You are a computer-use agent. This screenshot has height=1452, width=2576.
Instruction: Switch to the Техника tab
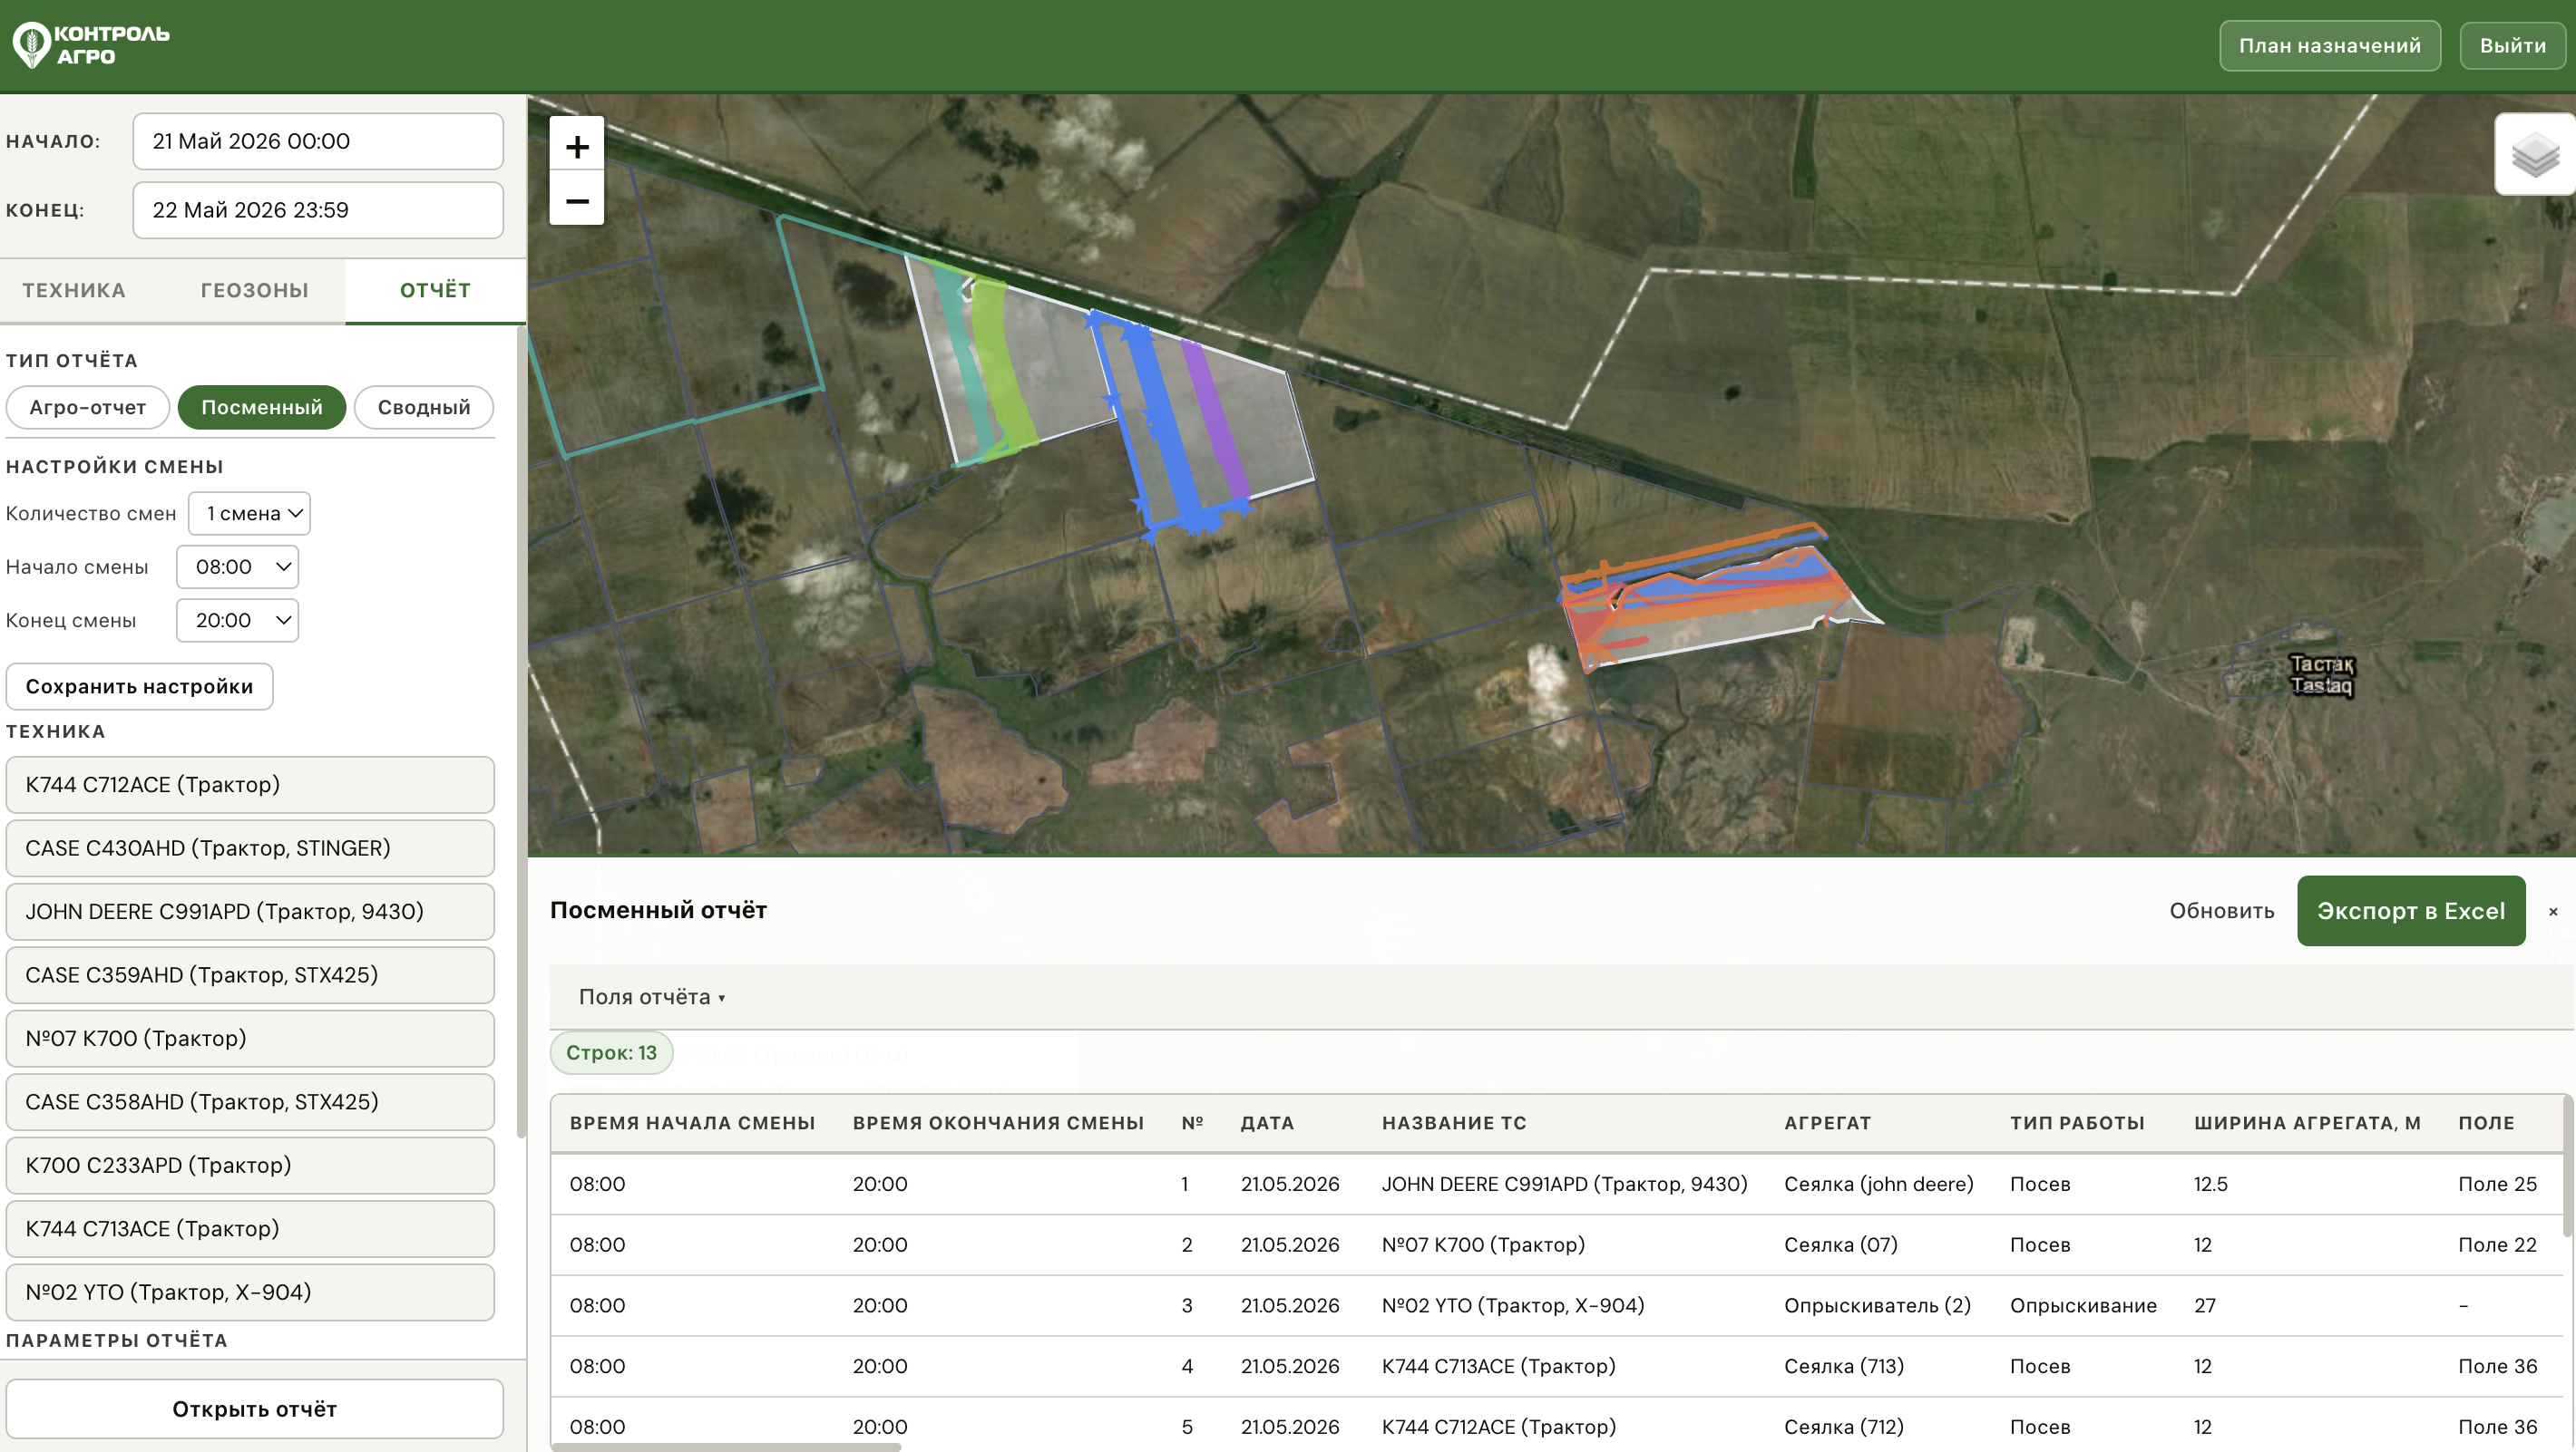pyautogui.click(x=74, y=290)
